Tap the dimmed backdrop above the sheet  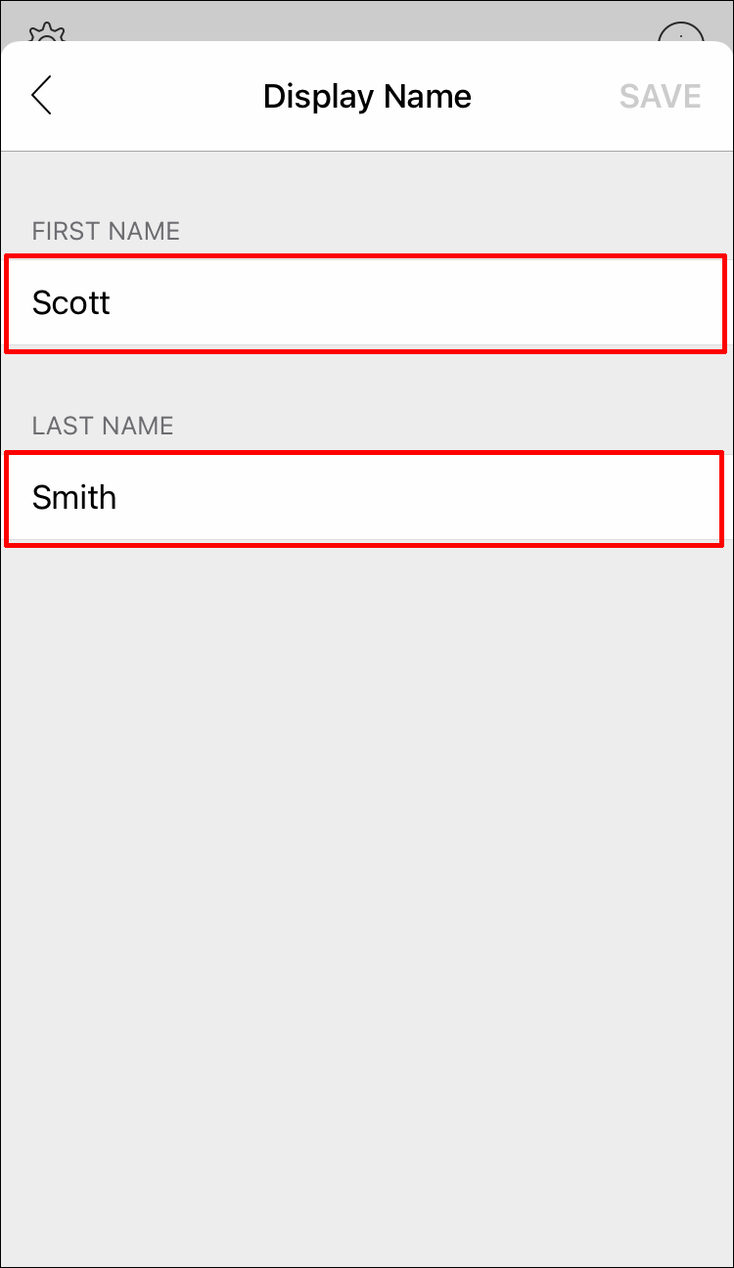[x=367, y=20]
